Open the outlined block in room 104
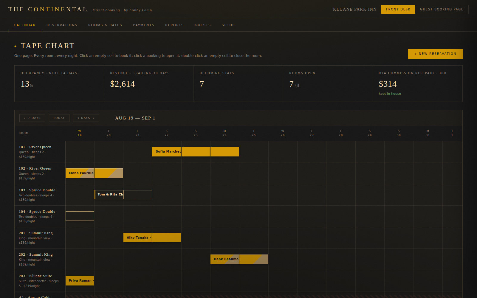Screen dimensions: 477x298 pyautogui.click(x=80, y=216)
